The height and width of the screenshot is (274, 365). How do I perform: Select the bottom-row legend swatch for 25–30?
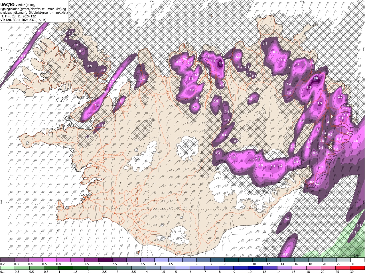point(343,268)
